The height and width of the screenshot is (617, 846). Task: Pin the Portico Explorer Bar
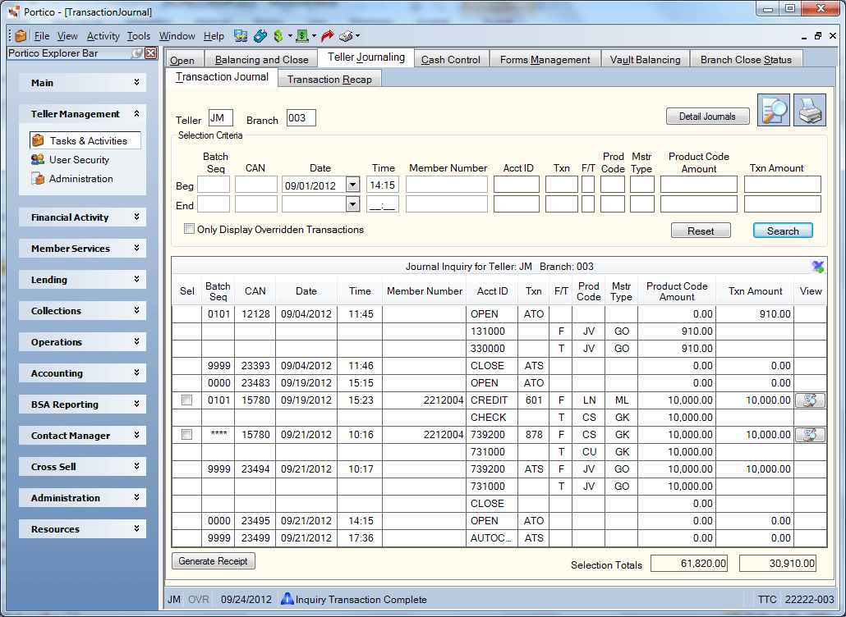(138, 53)
